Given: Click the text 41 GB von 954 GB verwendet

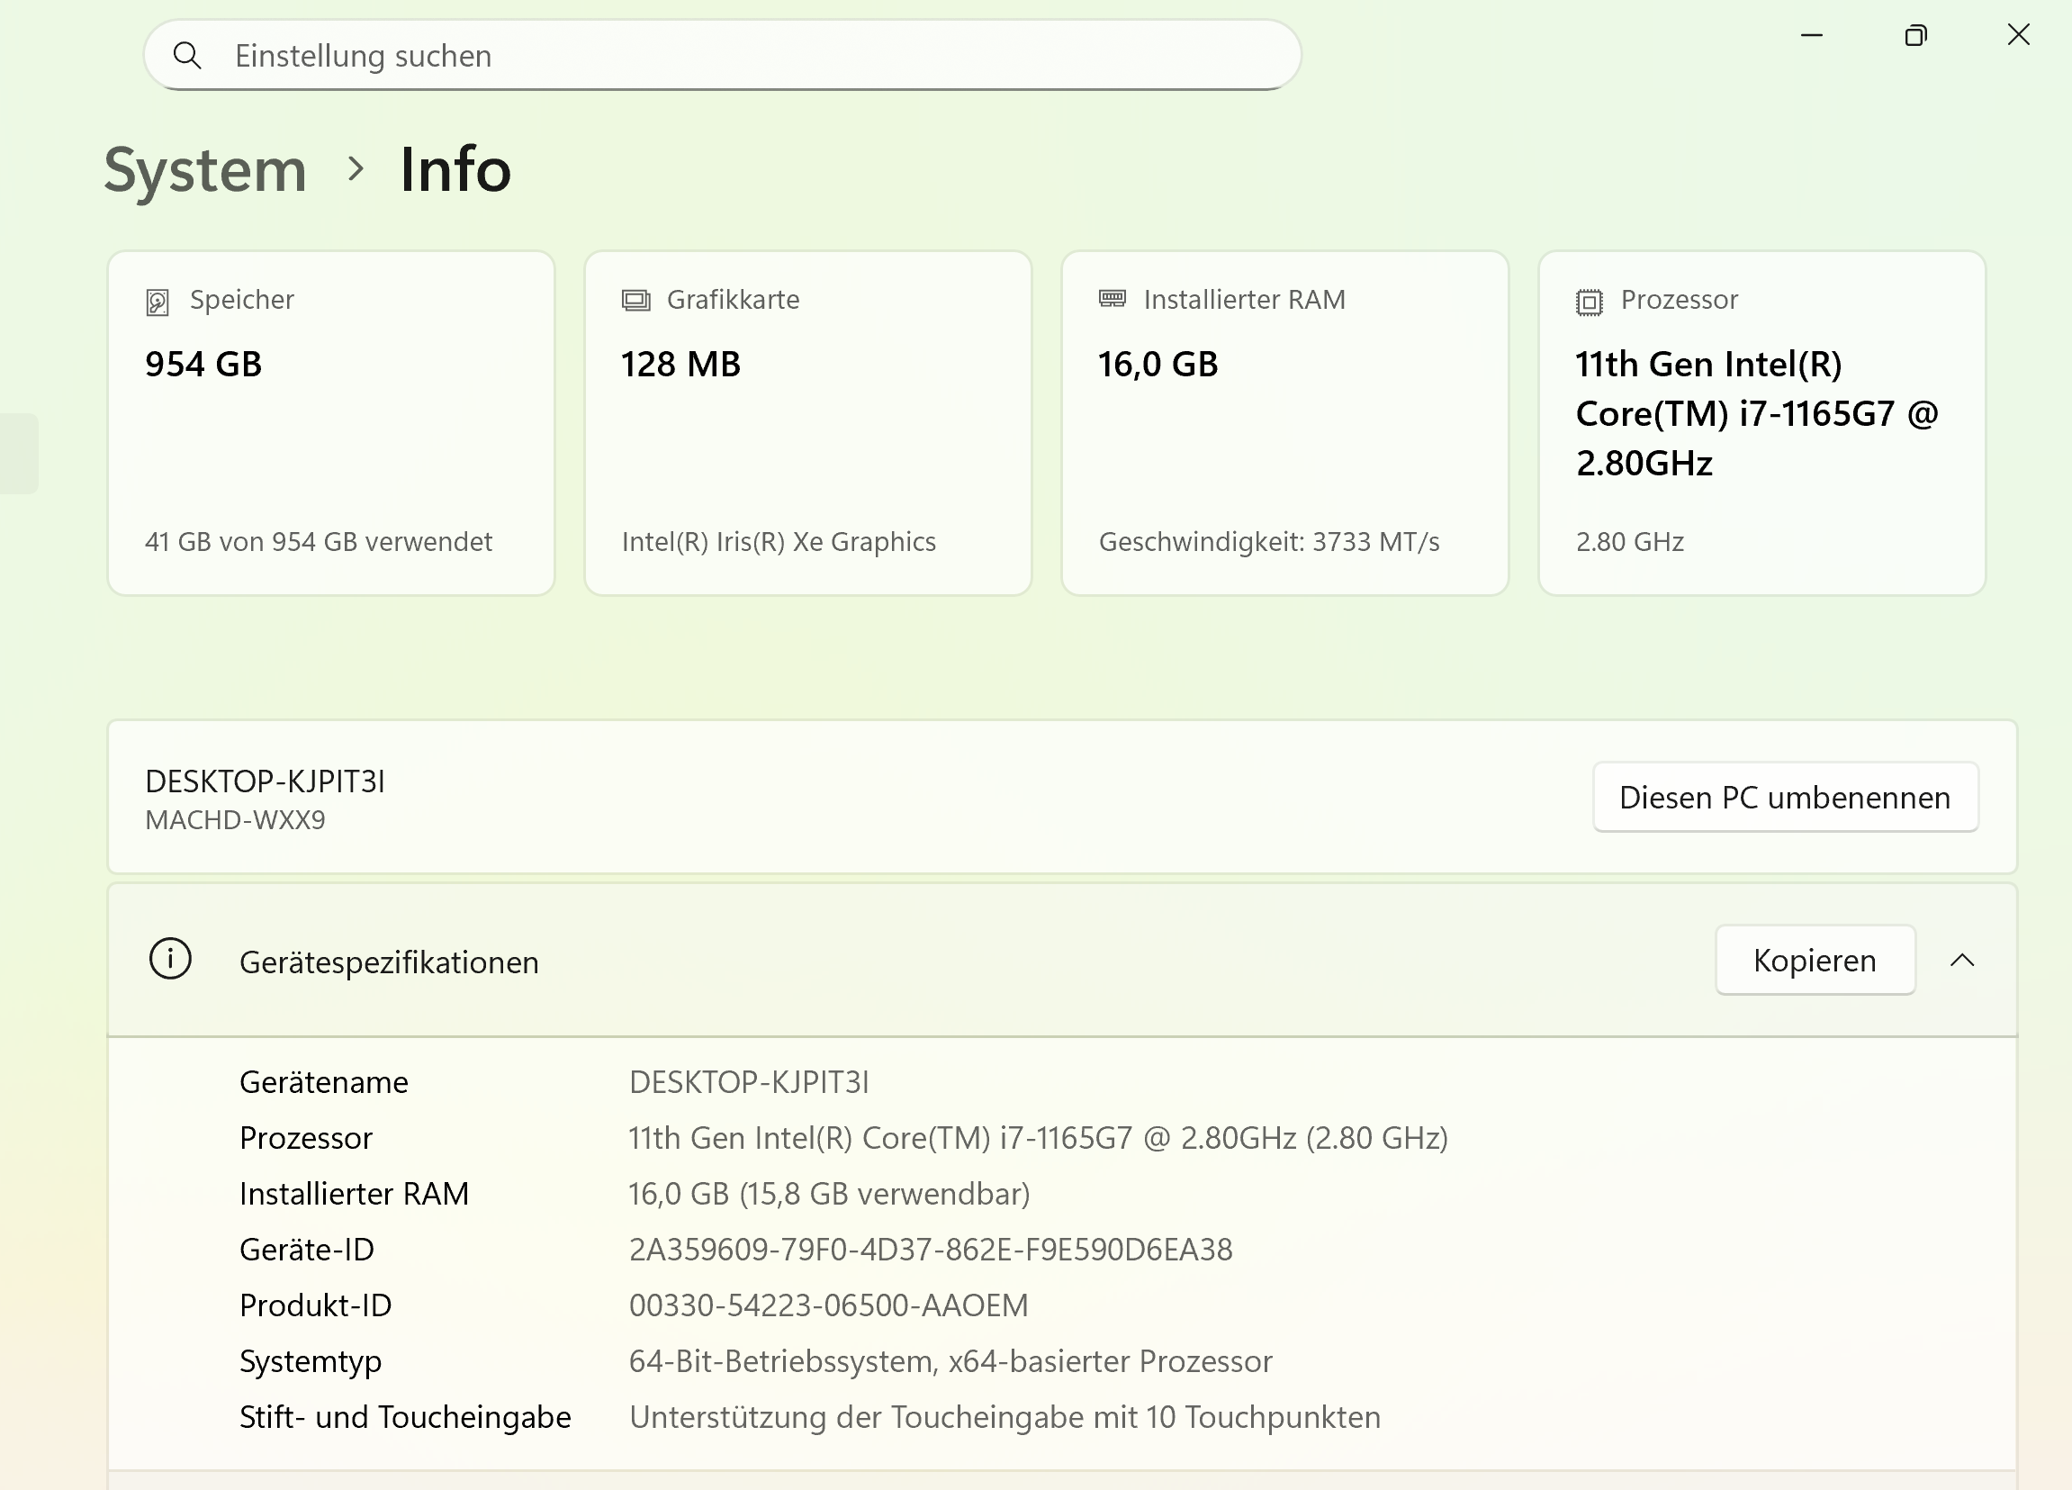Looking at the screenshot, I should 318,542.
